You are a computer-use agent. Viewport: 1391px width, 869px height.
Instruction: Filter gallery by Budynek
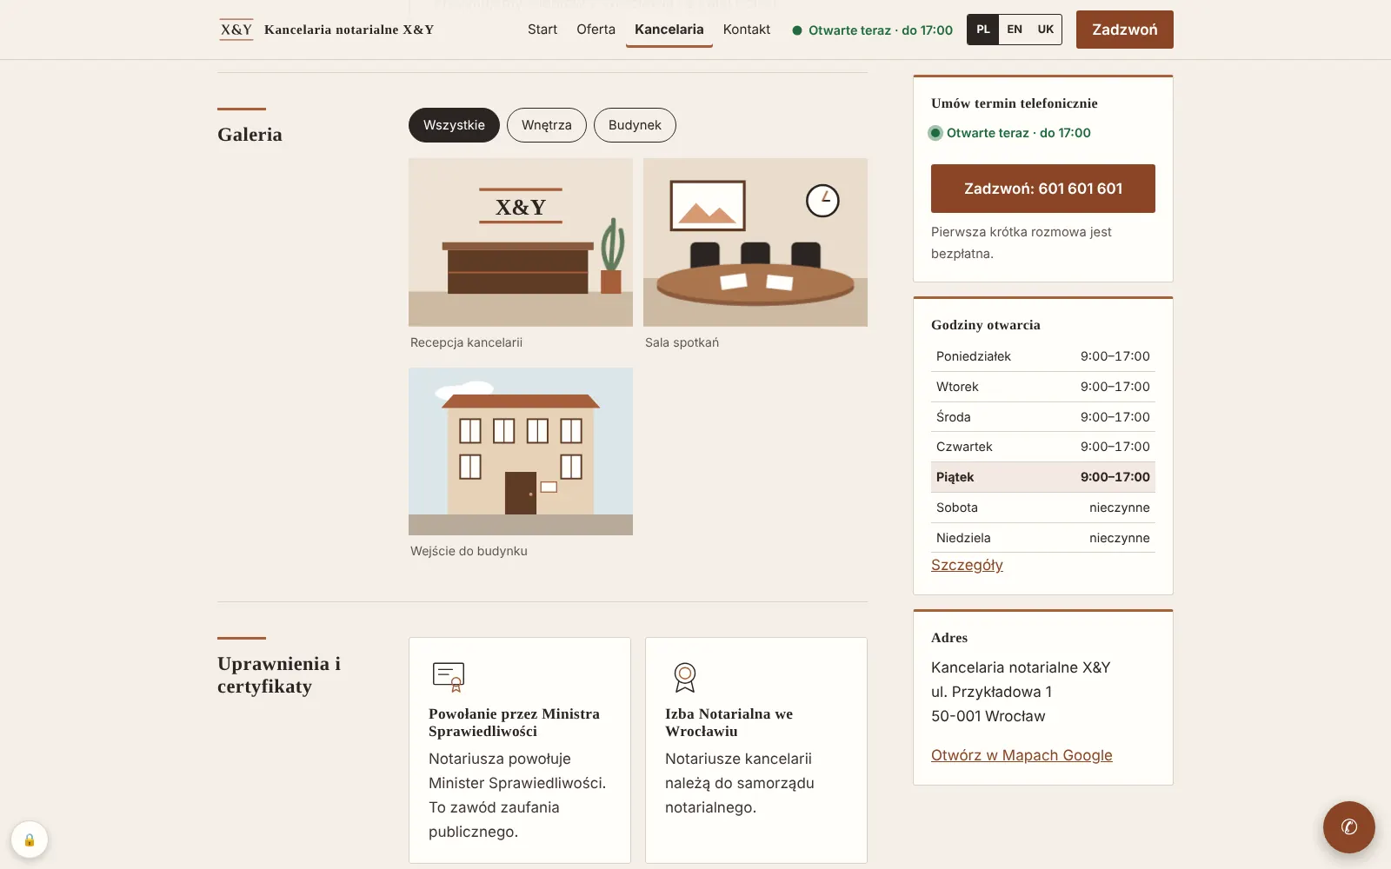pos(635,125)
